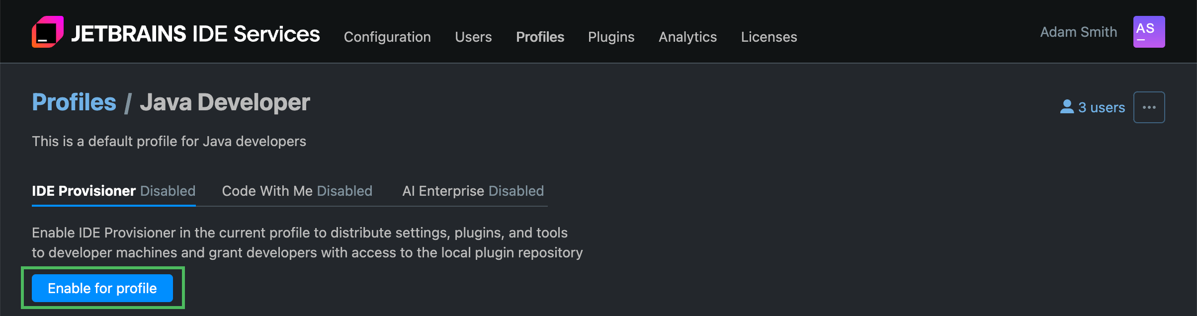The height and width of the screenshot is (316, 1197).
Task: Open the Licenses section
Action: point(769,37)
